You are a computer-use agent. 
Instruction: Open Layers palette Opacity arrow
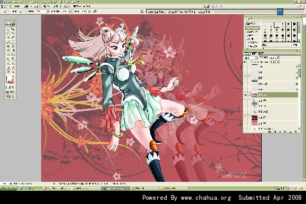pos(278,57)
